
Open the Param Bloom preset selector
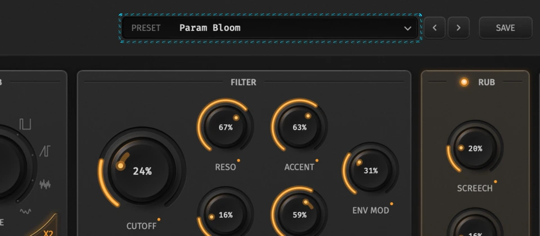(x=270, y=28)
